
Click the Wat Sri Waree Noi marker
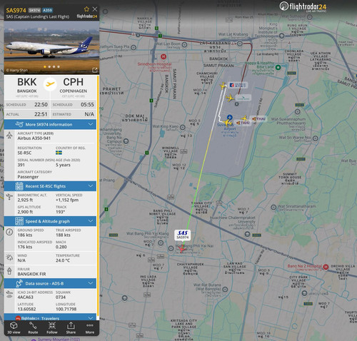pos(316,138)
